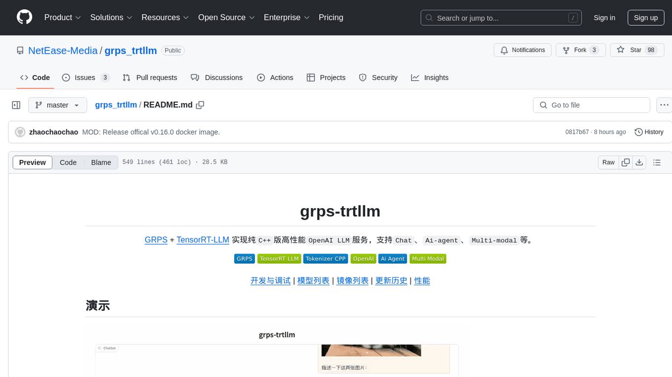Open the NetEase-Media owner page
The width and height of the screenshot is (672, 377).
(x=63, y=50)
